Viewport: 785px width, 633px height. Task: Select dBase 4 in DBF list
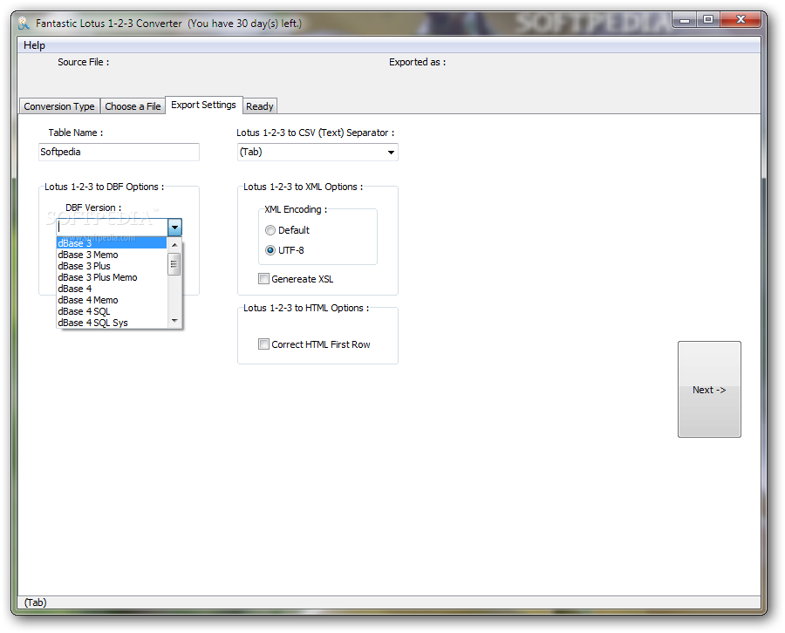(111, 289)
